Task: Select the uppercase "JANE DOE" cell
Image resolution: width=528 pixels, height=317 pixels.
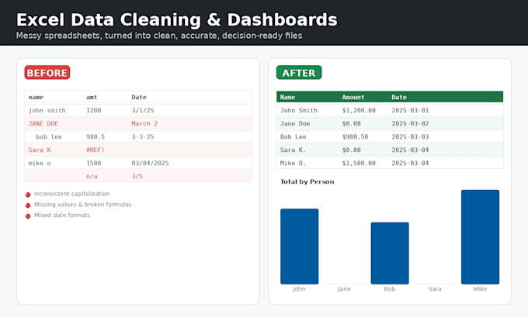Action: 43,123
